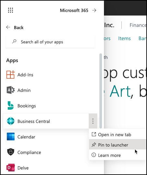The image size is (147, 175).
Task: Select the Calendar label
Action: point(26,137)
